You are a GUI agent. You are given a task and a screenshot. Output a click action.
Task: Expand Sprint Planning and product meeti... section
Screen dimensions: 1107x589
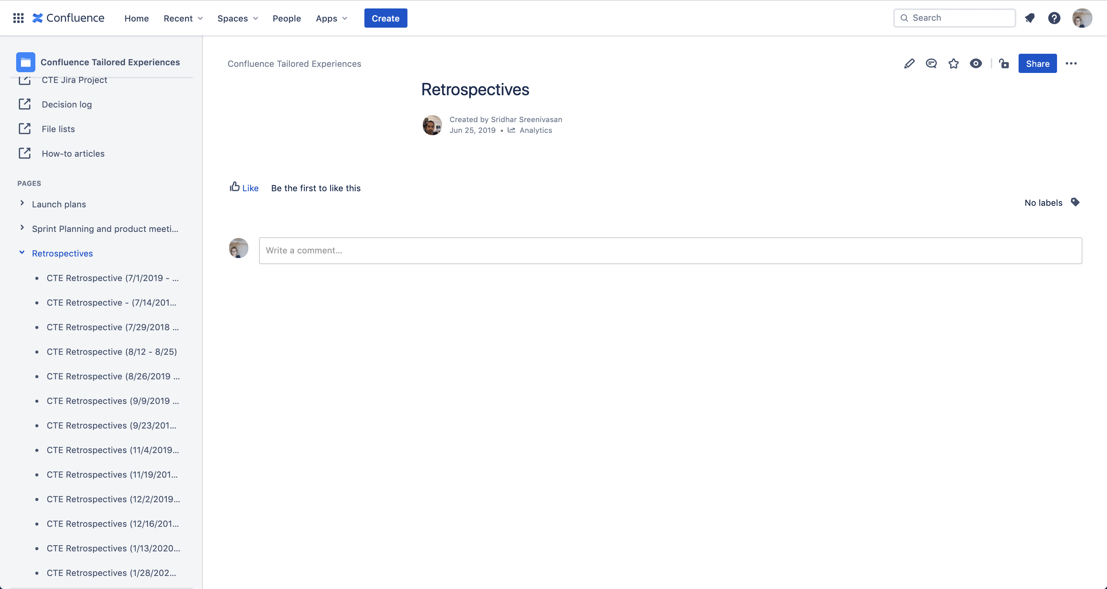20,228
